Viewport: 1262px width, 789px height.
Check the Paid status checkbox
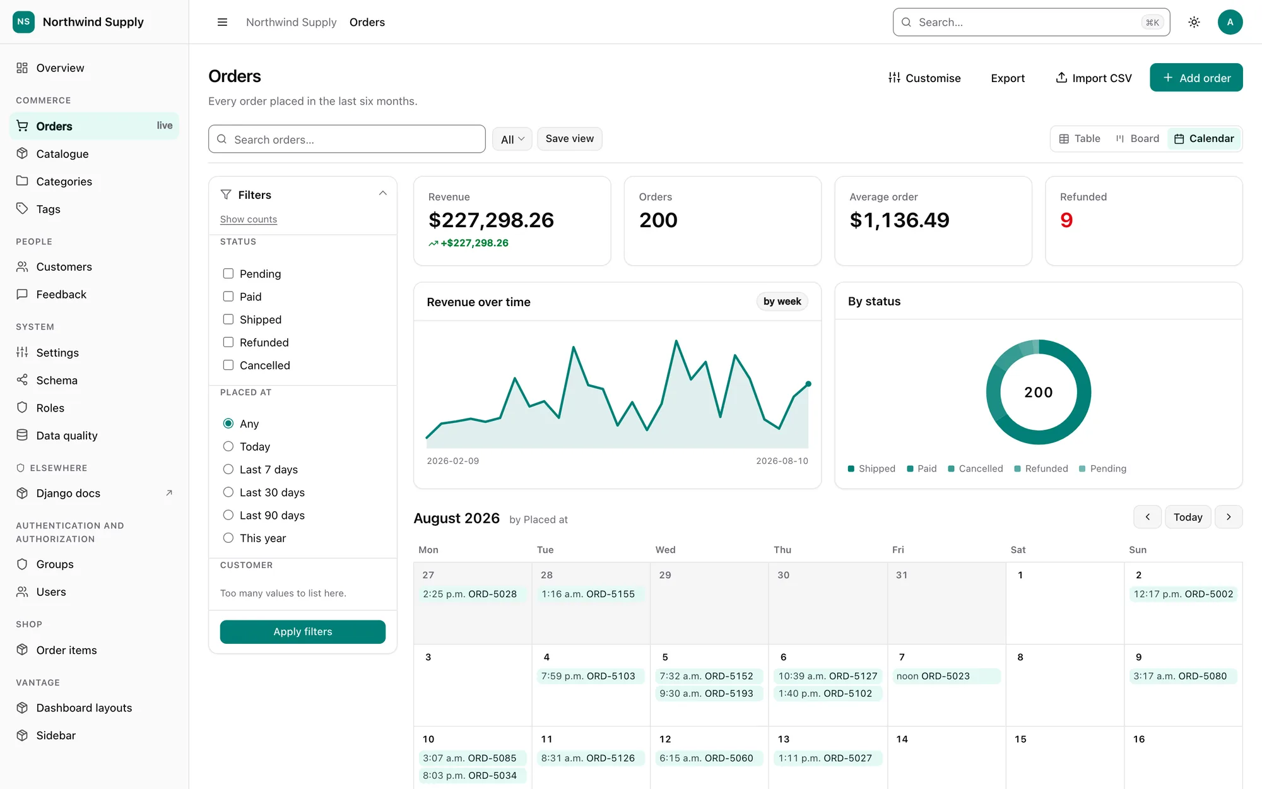click(228, 296)
